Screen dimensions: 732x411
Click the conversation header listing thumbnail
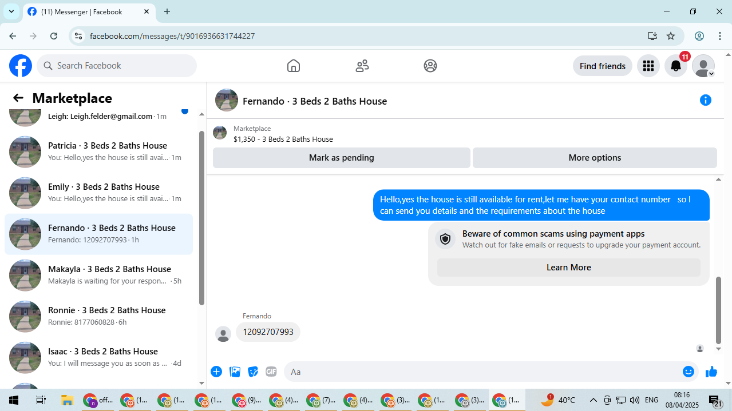pos(227,100)
